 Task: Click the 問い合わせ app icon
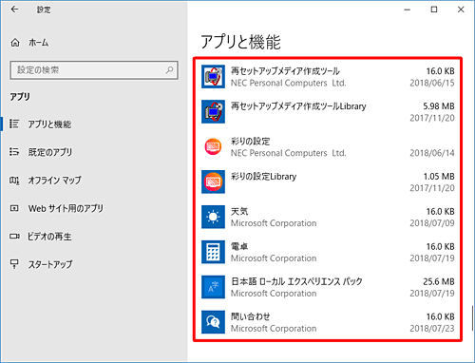pos(213,322)
